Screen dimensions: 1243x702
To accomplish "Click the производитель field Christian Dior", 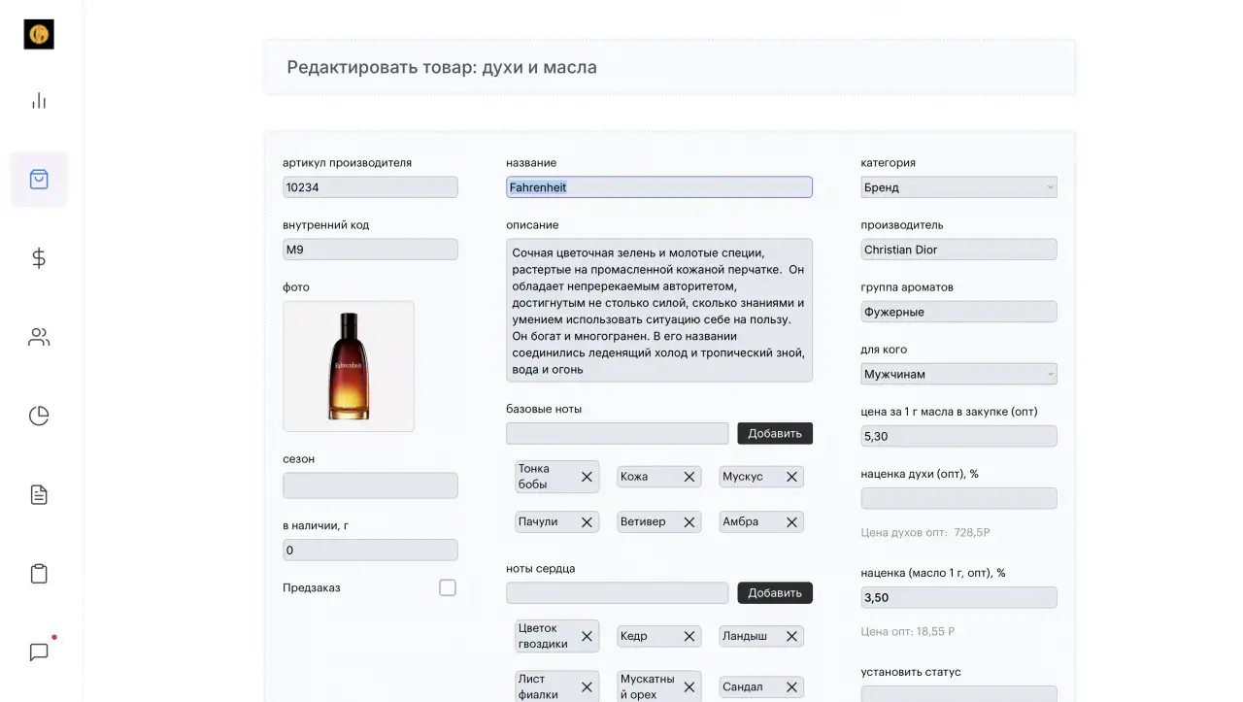I will (958, 250).
